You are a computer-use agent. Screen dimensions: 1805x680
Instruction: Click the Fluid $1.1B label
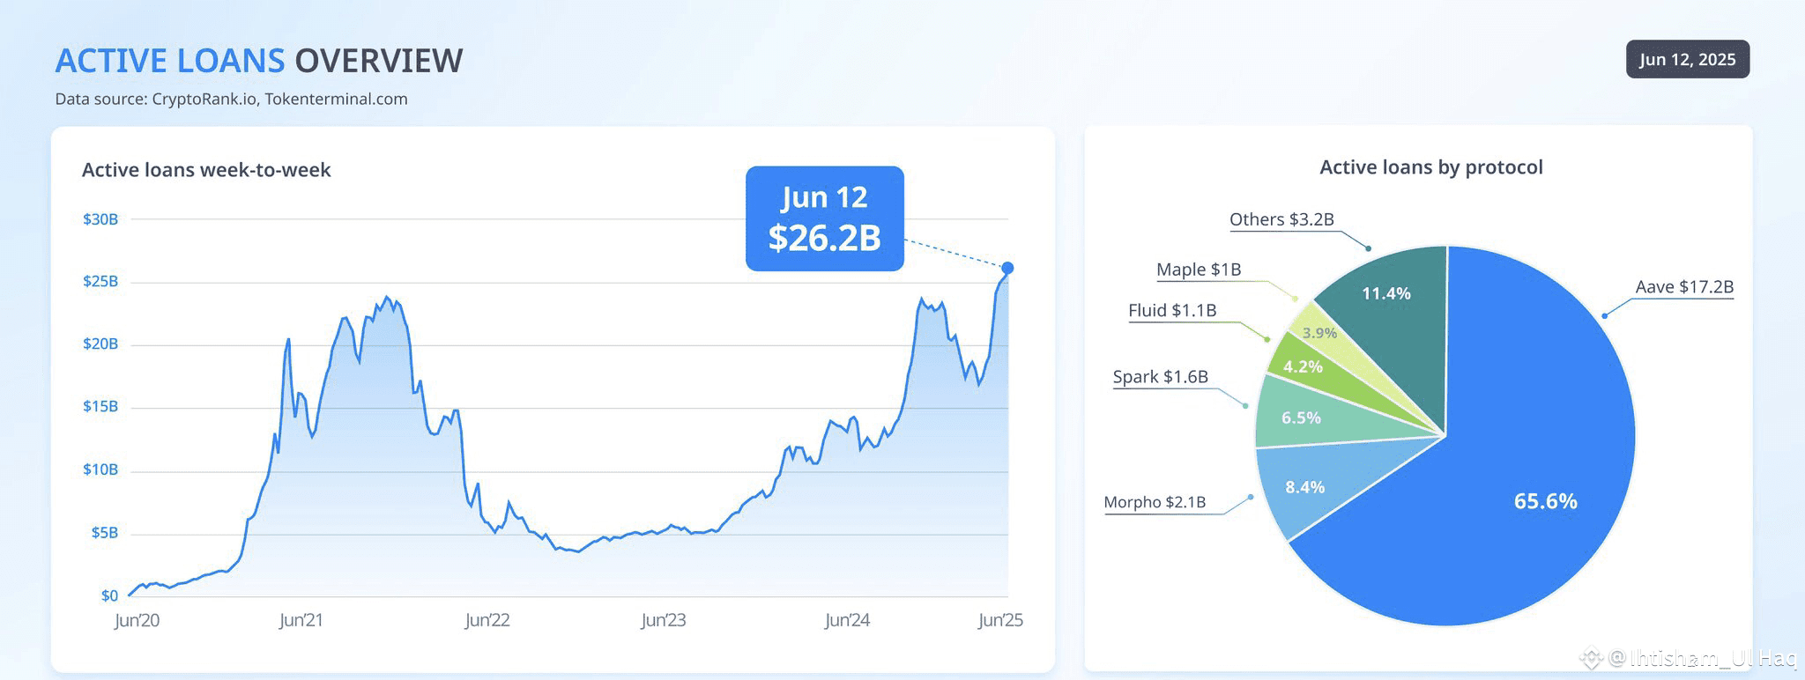[x=1172, y=310]
